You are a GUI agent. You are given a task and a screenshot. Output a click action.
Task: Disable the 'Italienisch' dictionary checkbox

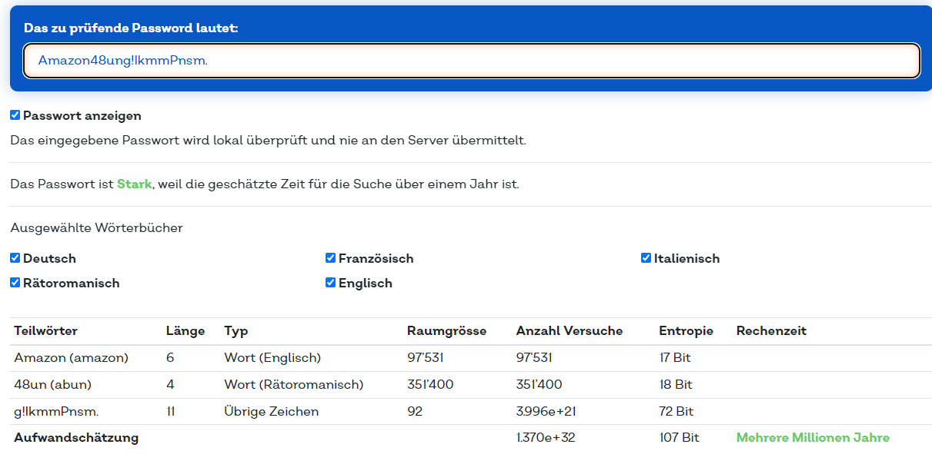click(x=646, y=258)
